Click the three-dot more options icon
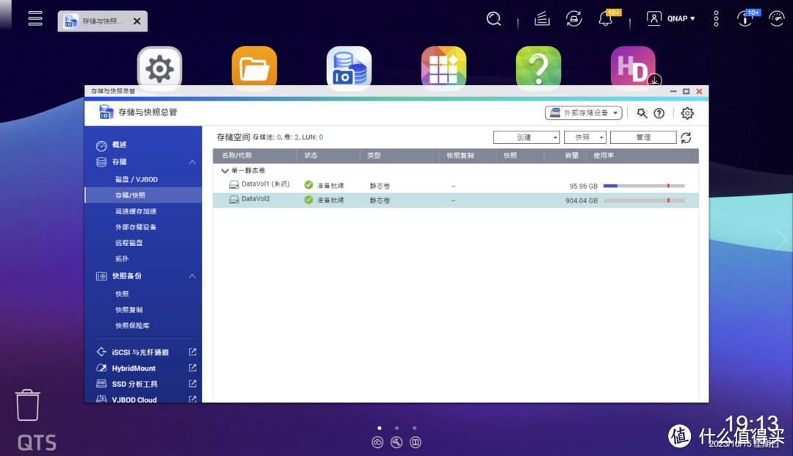Viewport: 793px width, 456px height. coord(716,18)
